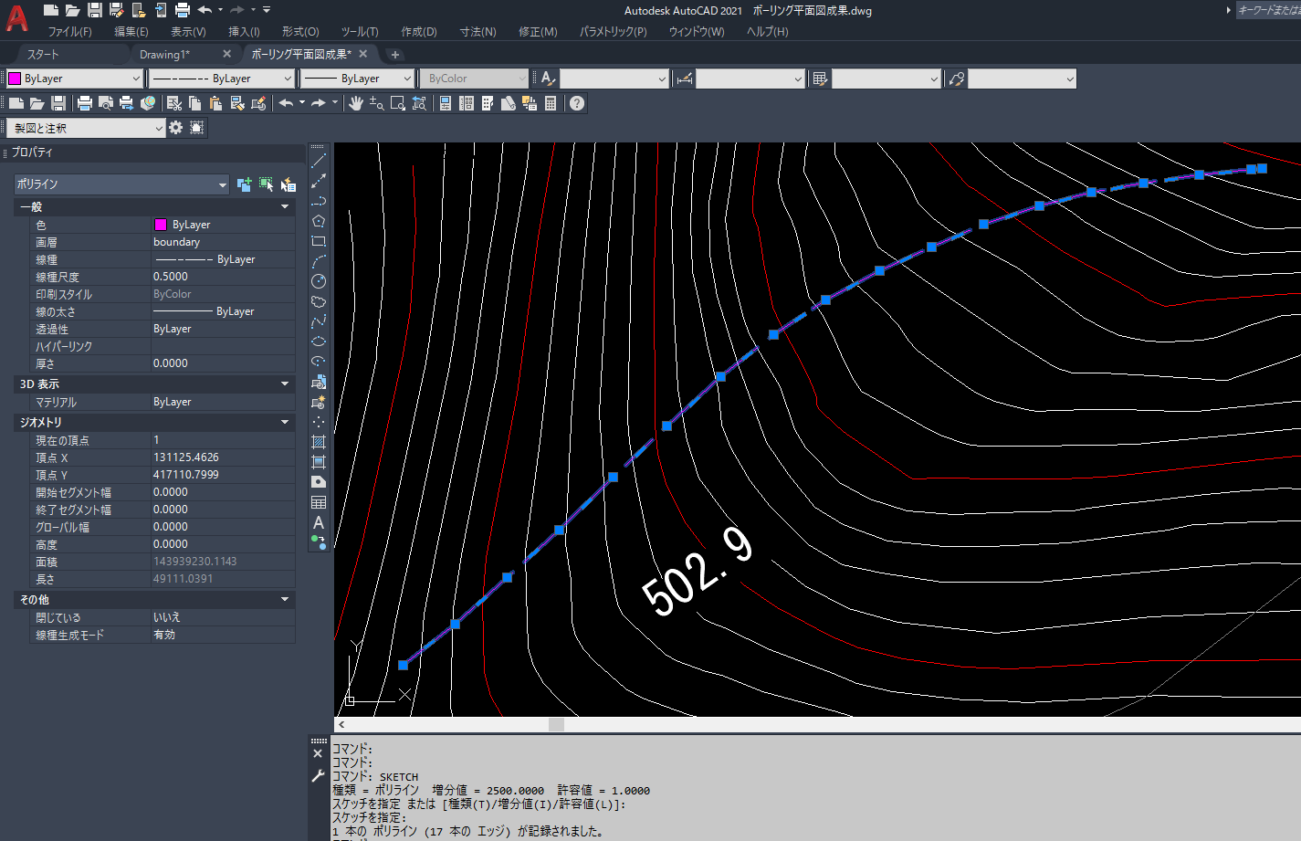The width and height of the screenshot is (1301, 841).
Task: Click the magenta color swatch in 色 row
Action: pyautogui.click(x=161, y=225)
